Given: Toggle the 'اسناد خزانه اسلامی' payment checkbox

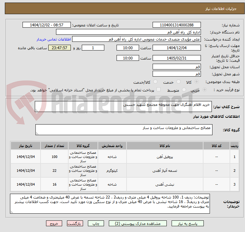Looking at the screenshot, I should pos(159,89).
